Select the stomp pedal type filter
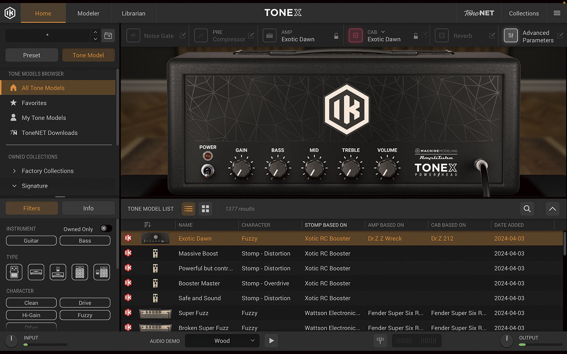 pyautogui.click(x=14, y=272)
